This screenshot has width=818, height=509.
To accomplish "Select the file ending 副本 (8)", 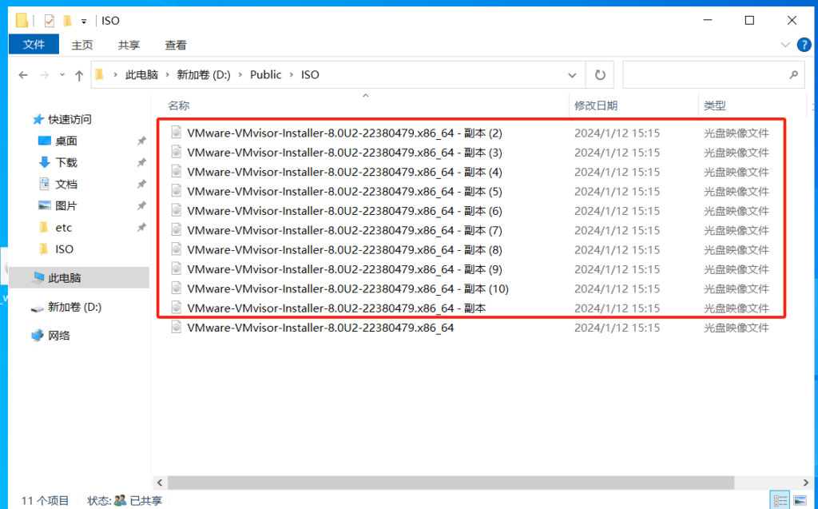I will click(x=344, y=250).
